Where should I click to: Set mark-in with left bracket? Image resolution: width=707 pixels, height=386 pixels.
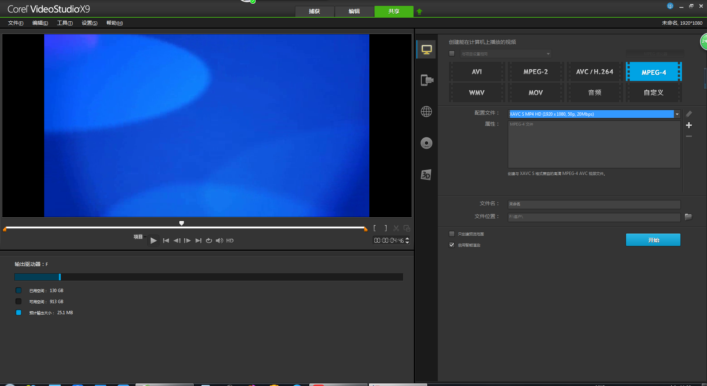(x=374, y=228)
